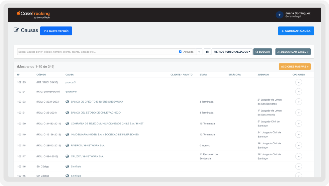The height and width of the screenshot is (186, 329).
Task: Click the clear search X icon
Action: click(207, 52)
